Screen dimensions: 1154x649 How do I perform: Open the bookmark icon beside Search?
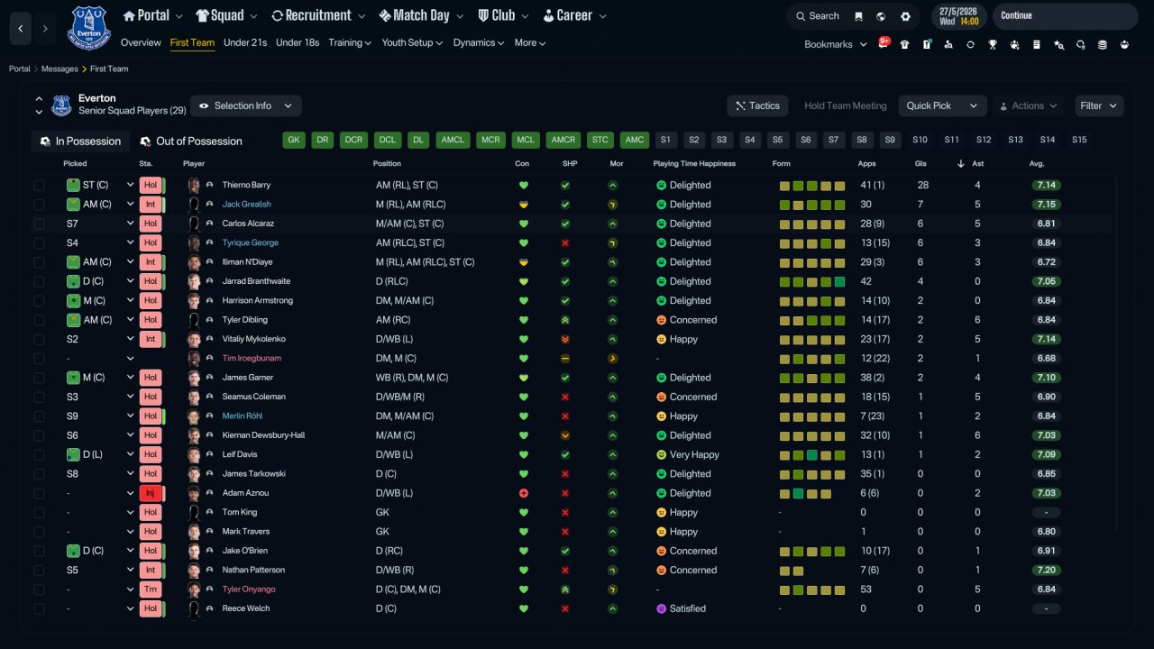click(858, 16)
